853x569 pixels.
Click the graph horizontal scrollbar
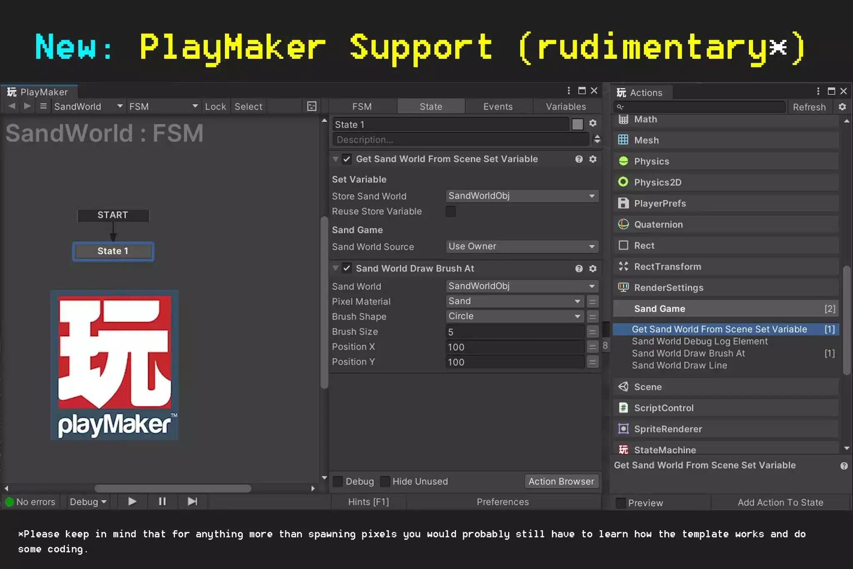point(173,489)
